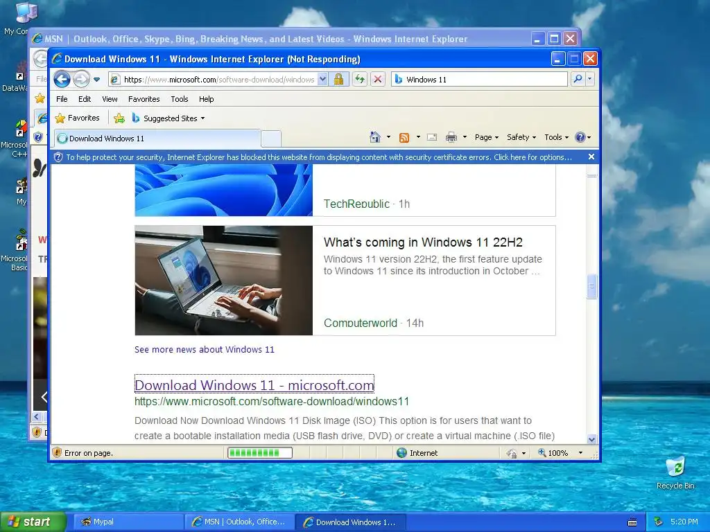
Task: Open a new blank tab
Action: [x=271, y=139]
